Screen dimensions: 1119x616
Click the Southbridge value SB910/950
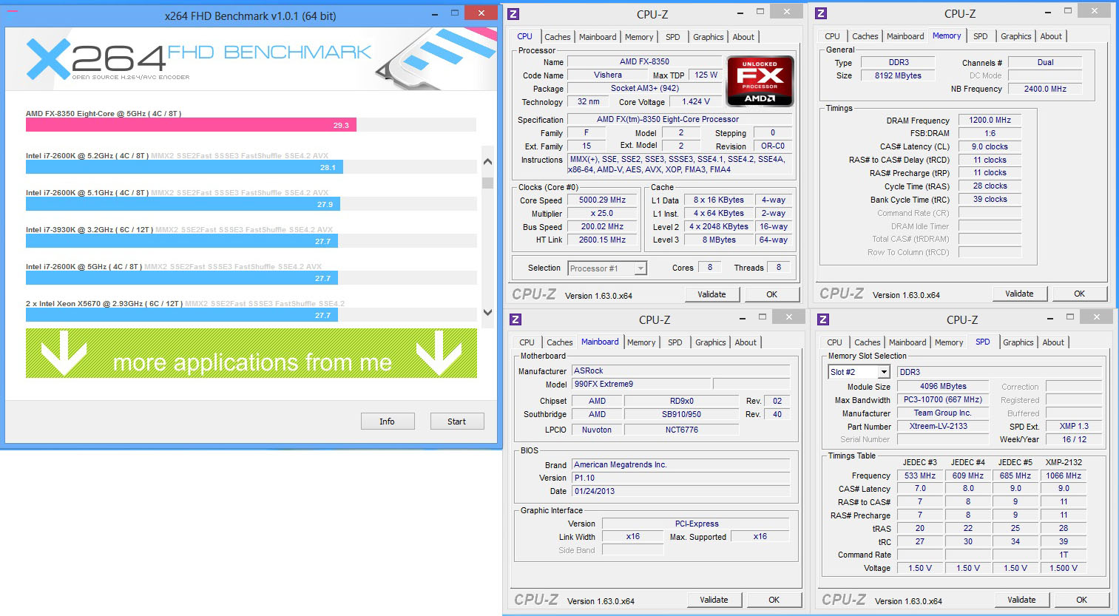tap(681, 414)
